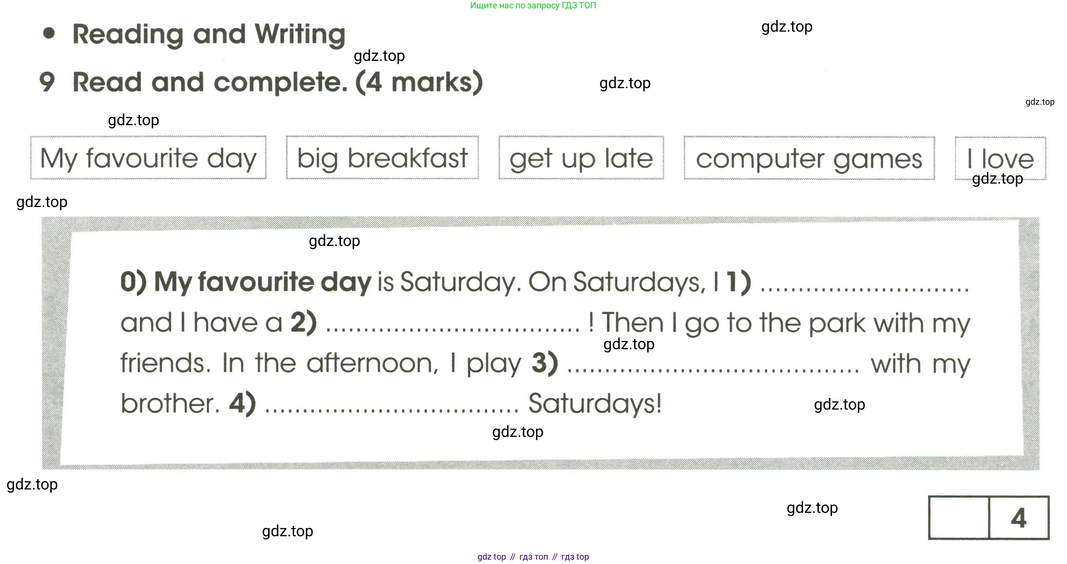
Task: Choose the "computer games" word box
Action: 809,158
